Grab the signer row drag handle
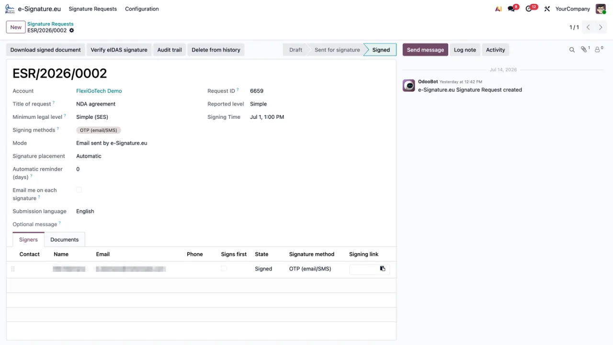The image size is (613, 345). point(13,269)
